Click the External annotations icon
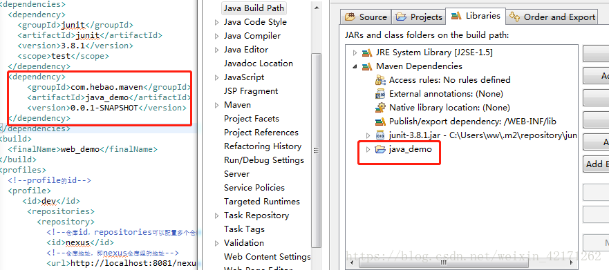This screenshot has width=609, height=270. [380, 94]
